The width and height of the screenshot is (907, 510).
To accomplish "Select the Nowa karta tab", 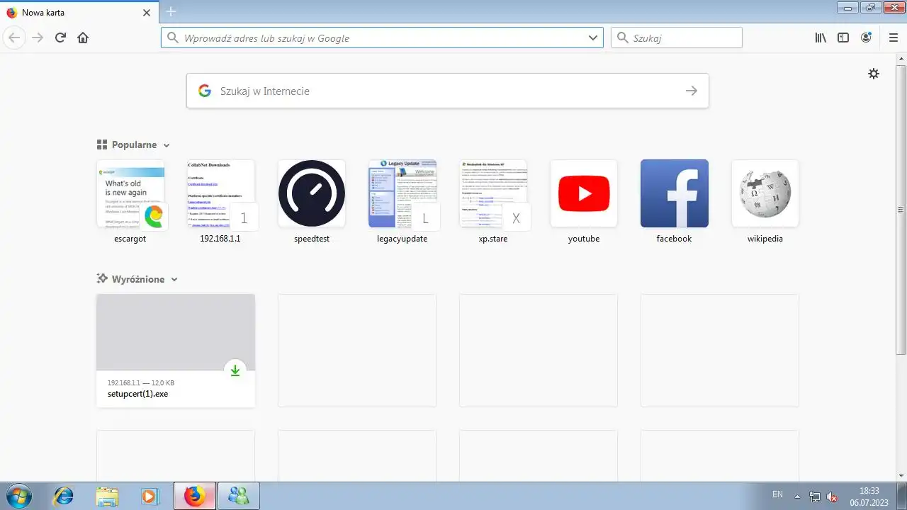I will tap(79, 12).
